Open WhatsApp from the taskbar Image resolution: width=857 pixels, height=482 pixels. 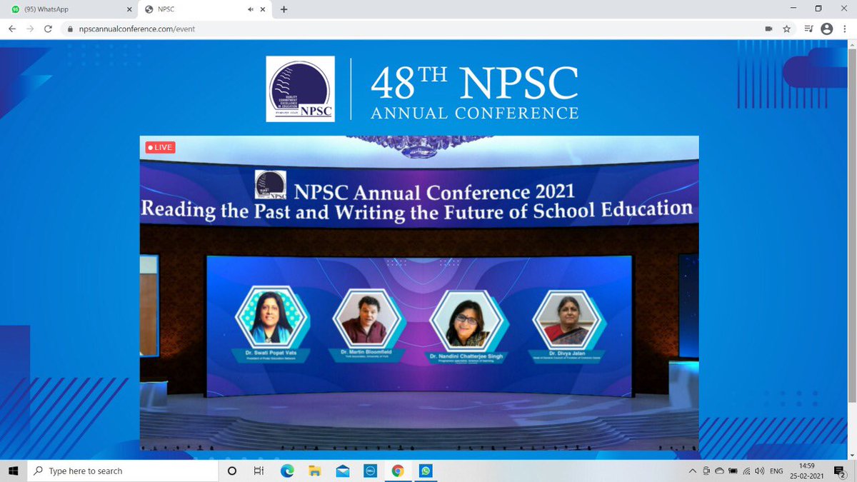click(x=426, y=471)
